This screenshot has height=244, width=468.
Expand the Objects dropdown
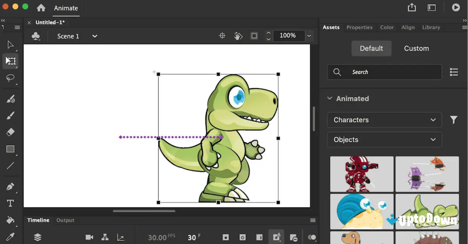(x=384, y=139)
